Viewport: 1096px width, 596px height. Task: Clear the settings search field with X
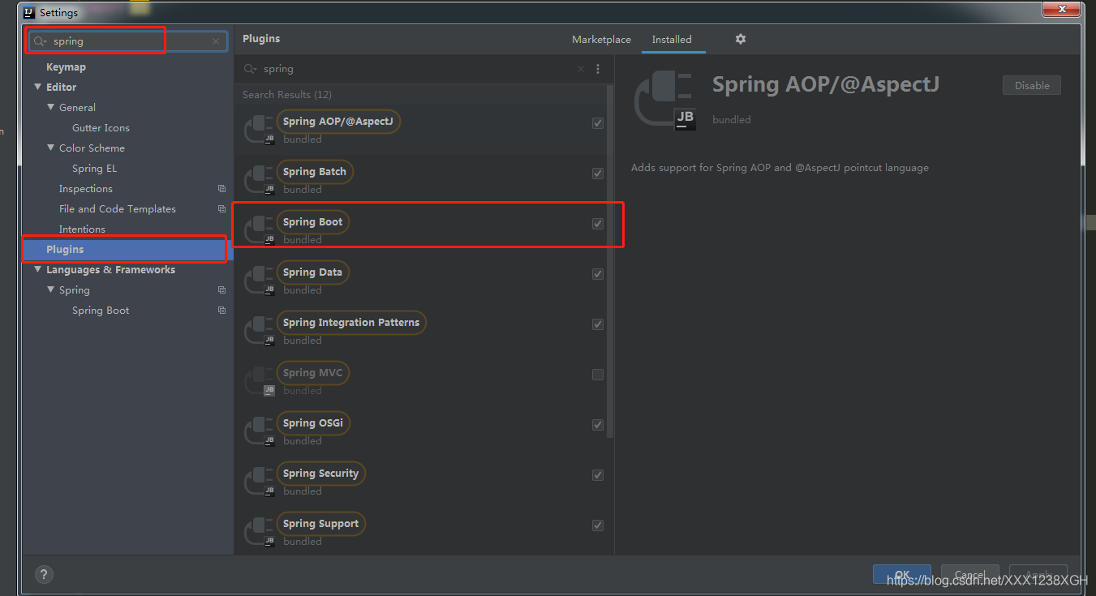coord(216,41)
